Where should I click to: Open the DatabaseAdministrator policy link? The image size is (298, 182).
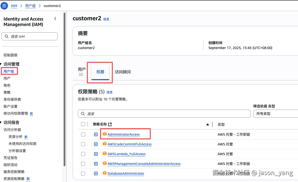[126, 173]
